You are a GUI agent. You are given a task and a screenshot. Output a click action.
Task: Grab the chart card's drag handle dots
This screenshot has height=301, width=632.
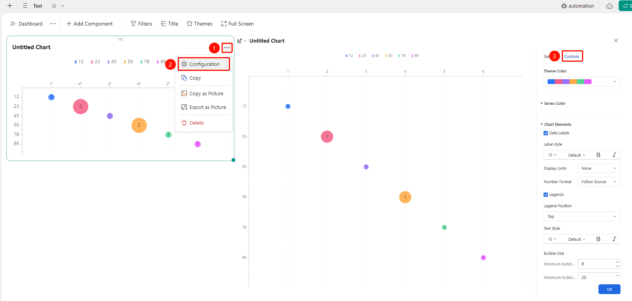[x=121, y=39]
